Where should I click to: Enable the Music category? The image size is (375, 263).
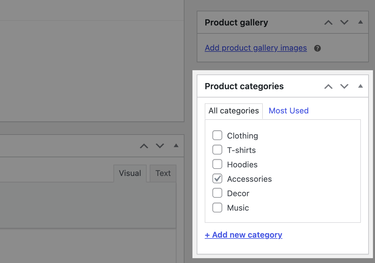tap(217, 208)
